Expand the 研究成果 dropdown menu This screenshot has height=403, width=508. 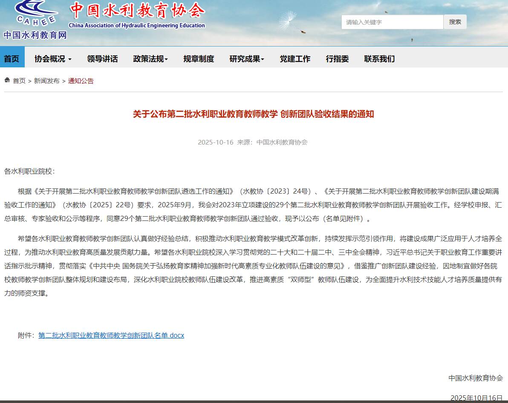click(247, 59)
